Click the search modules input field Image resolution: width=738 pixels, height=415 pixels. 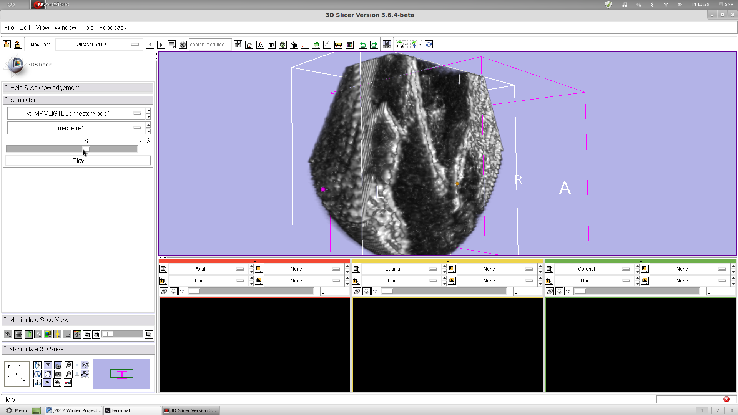pyautogui.click(x=210, y=45)
